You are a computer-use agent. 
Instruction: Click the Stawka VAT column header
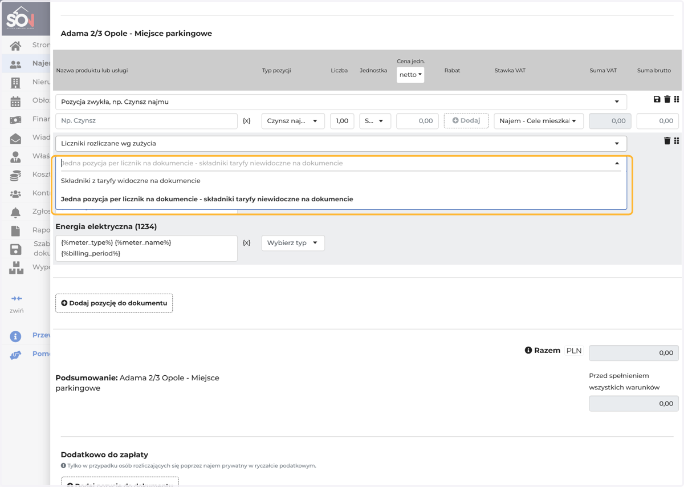tap(510, 71)
